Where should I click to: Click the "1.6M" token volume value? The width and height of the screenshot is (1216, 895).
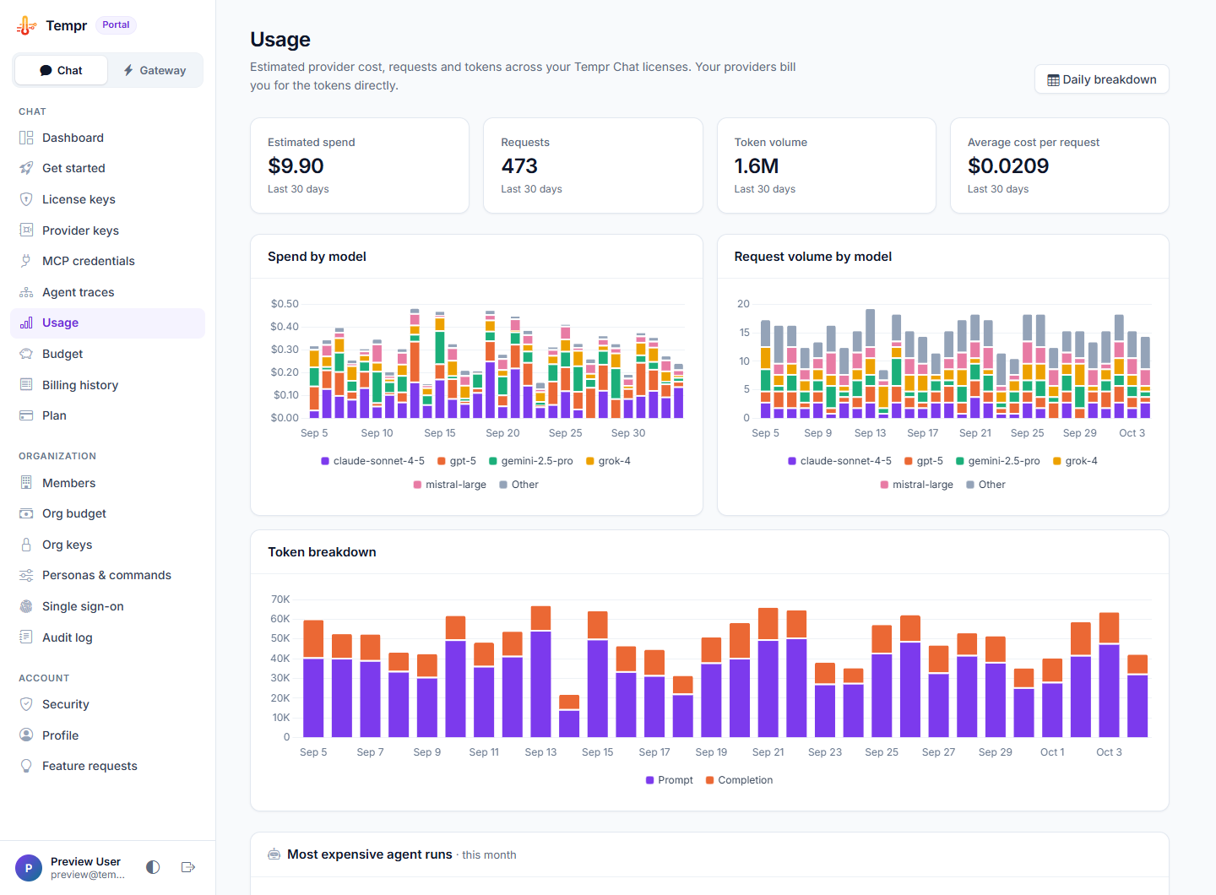(x=757, y=166)
